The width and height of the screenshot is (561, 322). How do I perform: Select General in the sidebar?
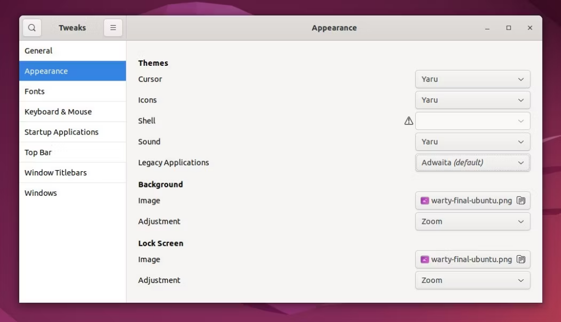click(x=73, y=50)
